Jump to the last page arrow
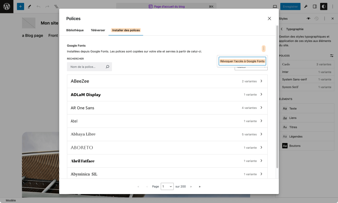The image size is (338, 203). point(200,186)
